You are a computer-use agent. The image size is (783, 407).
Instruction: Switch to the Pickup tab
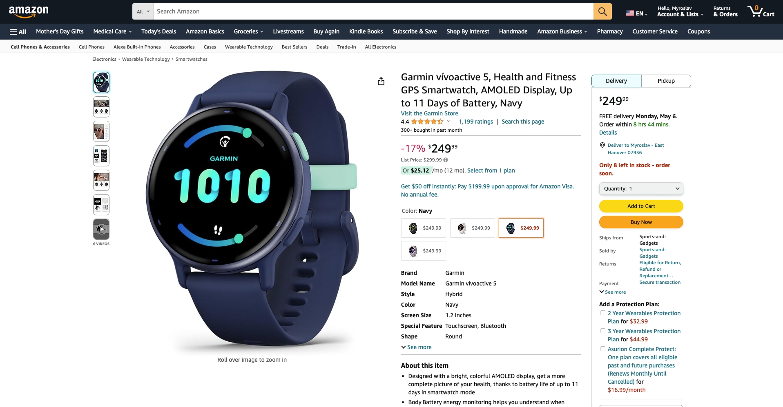[x=666, y=81]
